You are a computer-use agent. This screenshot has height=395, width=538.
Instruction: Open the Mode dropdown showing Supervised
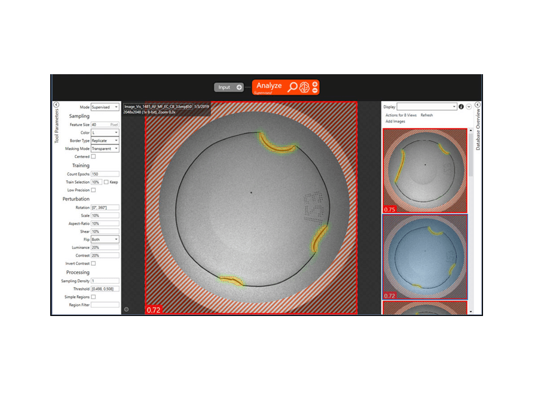(x=105, y=107)
